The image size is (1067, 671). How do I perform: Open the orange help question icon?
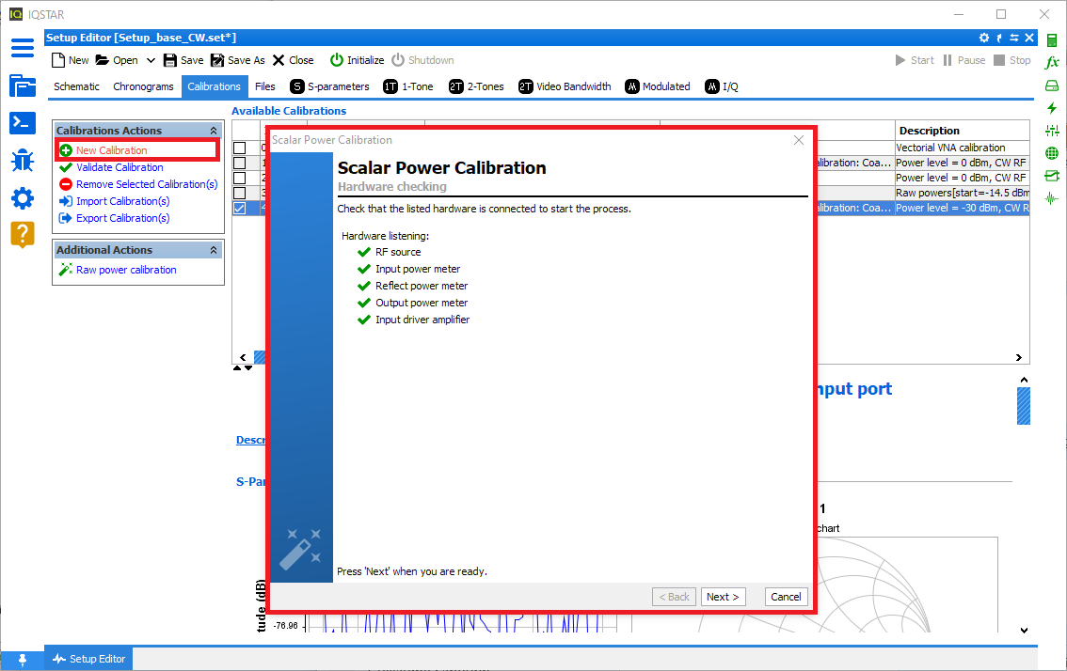point(23,235)
